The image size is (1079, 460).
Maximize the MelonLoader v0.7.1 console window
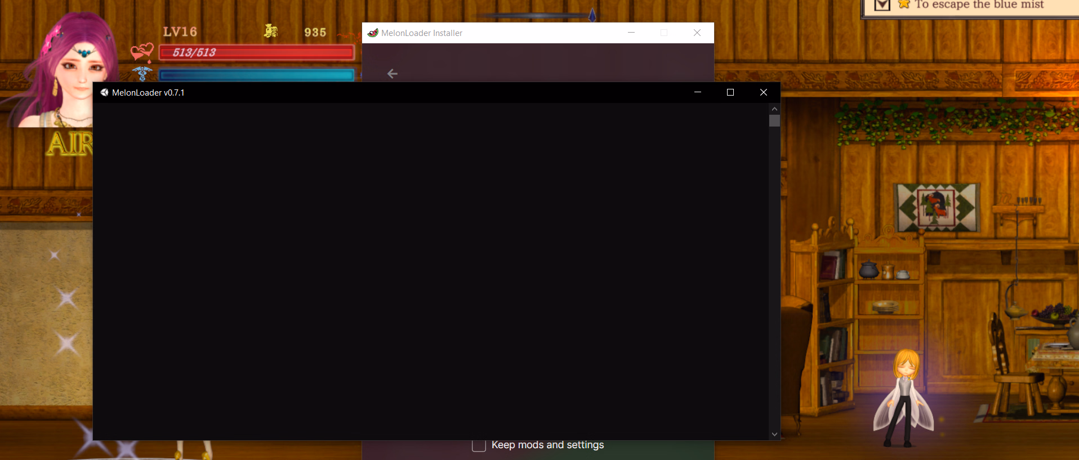coord(730,92)
